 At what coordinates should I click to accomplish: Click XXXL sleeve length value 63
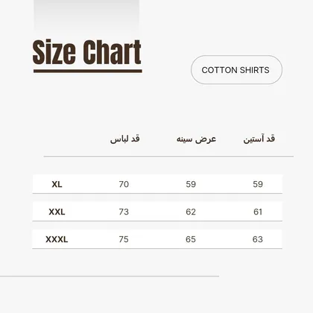click(258, 239)
